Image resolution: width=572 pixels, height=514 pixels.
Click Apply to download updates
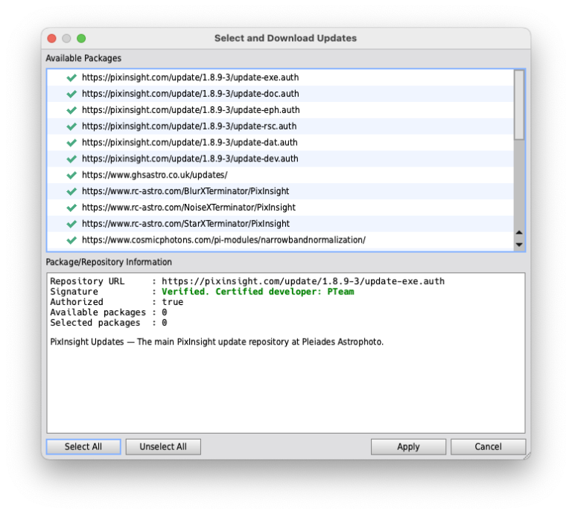[x=408, y=447]
